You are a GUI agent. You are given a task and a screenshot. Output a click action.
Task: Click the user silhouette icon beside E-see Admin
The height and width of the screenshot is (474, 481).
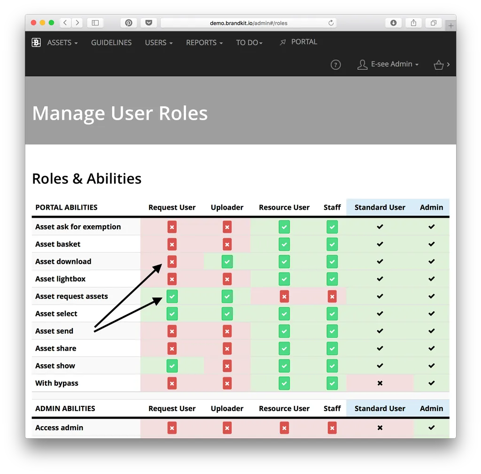coord(362,64)
